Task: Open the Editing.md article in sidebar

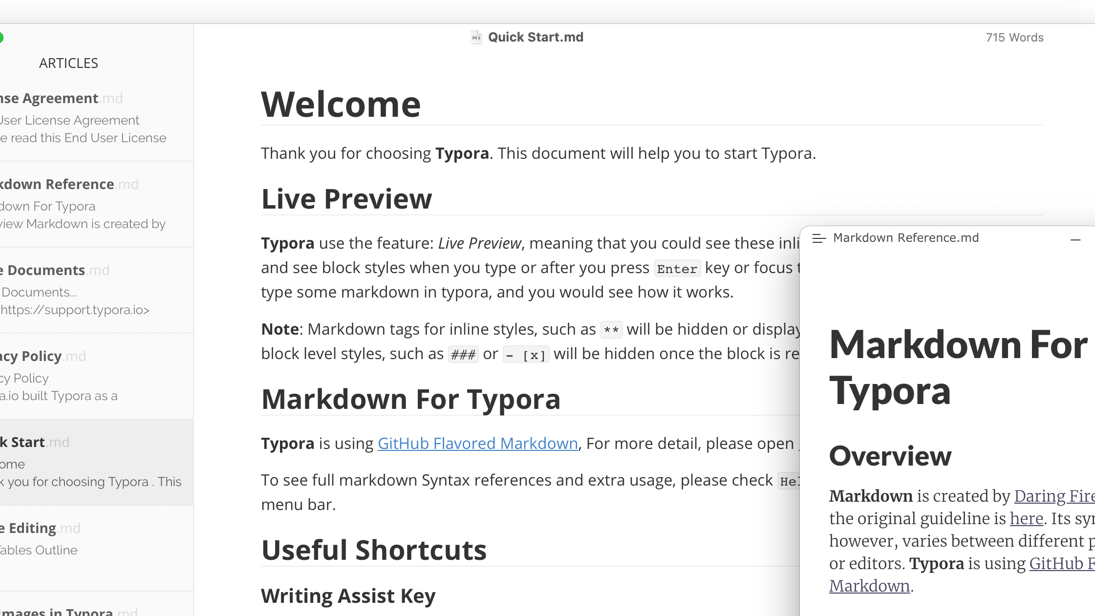Action: coord(97,548)
